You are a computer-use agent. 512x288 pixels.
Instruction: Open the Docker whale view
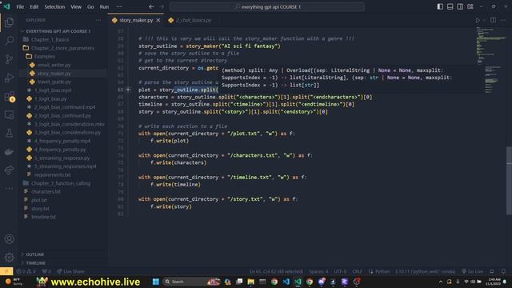click(x=9, y=152)
